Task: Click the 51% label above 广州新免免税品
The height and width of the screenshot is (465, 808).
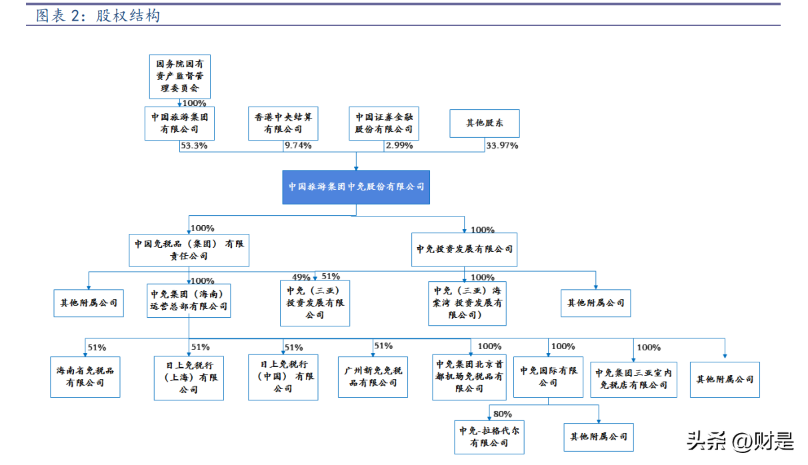Action: click(x=383, y=346)
